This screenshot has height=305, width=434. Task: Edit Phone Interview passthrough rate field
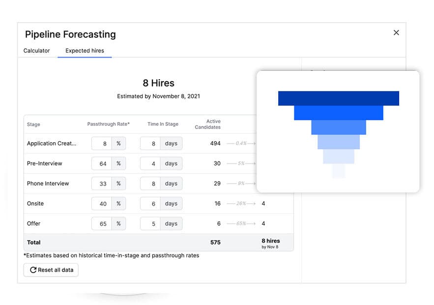[102, 183]
